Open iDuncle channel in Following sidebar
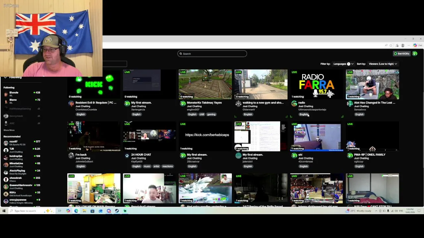Screen dimensions: 424x238 click(x=22, y=94)
